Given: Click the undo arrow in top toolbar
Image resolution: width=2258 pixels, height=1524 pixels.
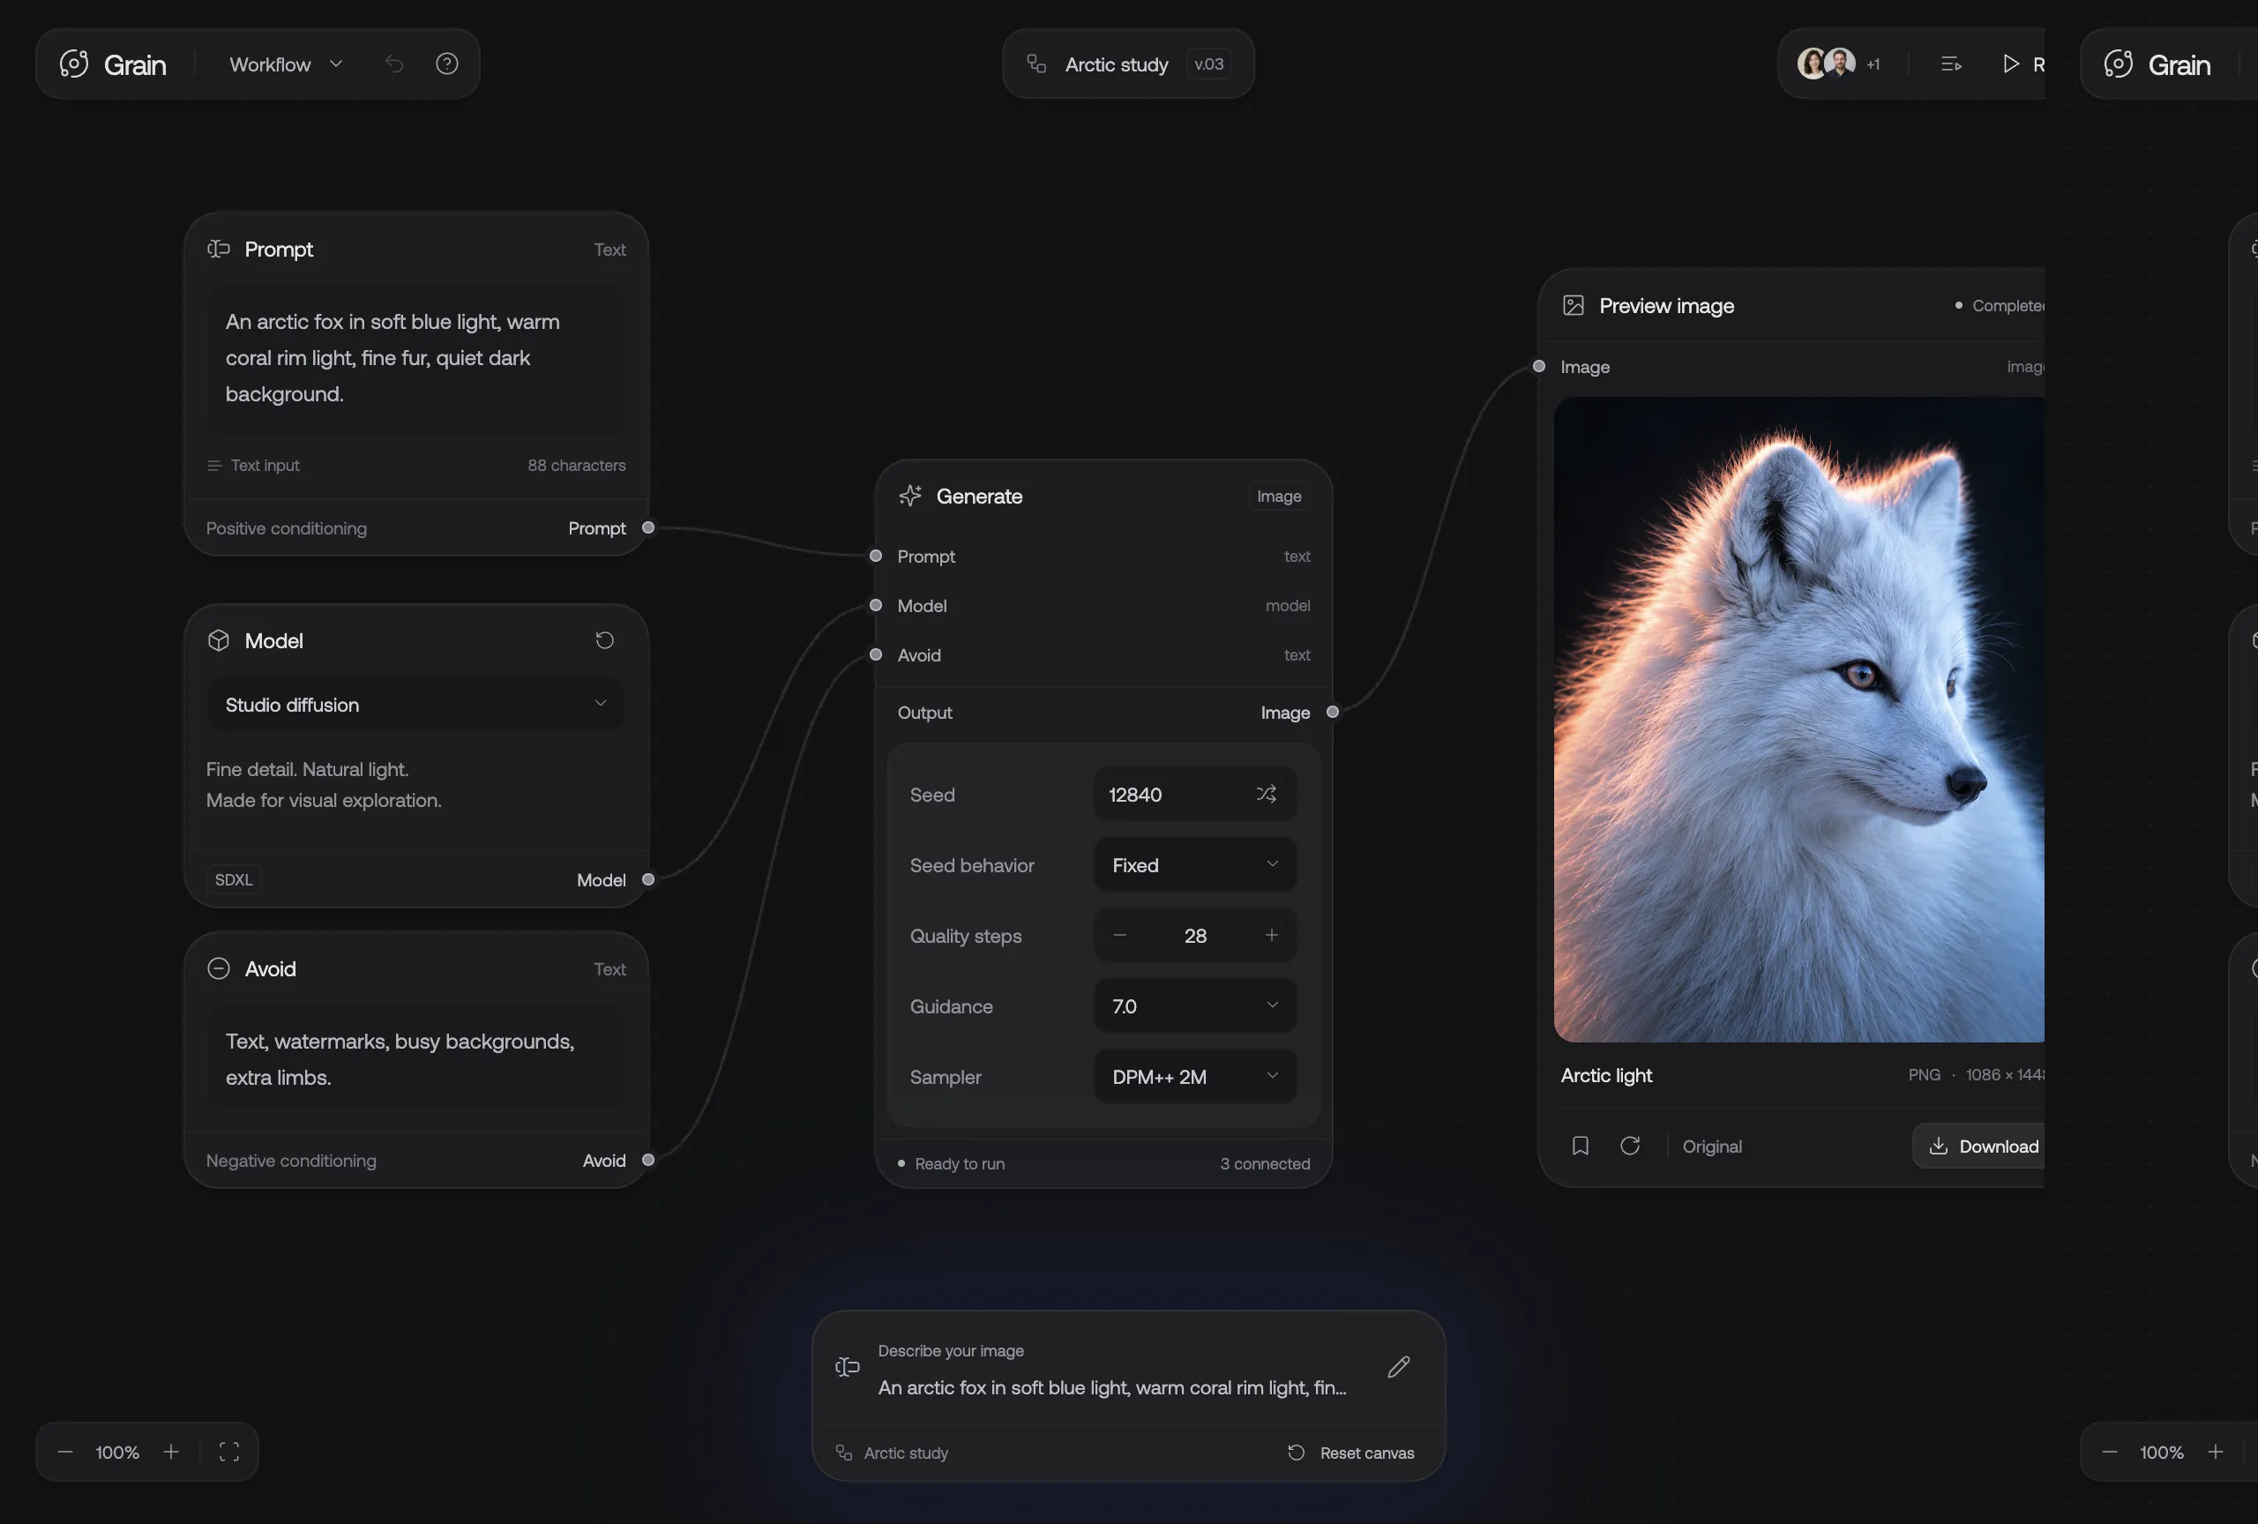Looking at the screenshot, I should 393,64.
